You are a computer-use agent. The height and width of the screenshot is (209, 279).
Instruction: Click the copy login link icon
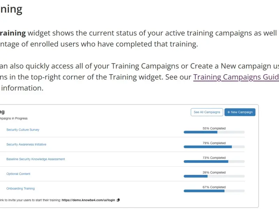(x=118, y=200)
